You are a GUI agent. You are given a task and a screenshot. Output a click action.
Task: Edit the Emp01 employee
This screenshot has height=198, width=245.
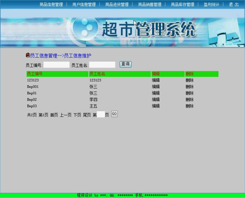tap(156, 93)
